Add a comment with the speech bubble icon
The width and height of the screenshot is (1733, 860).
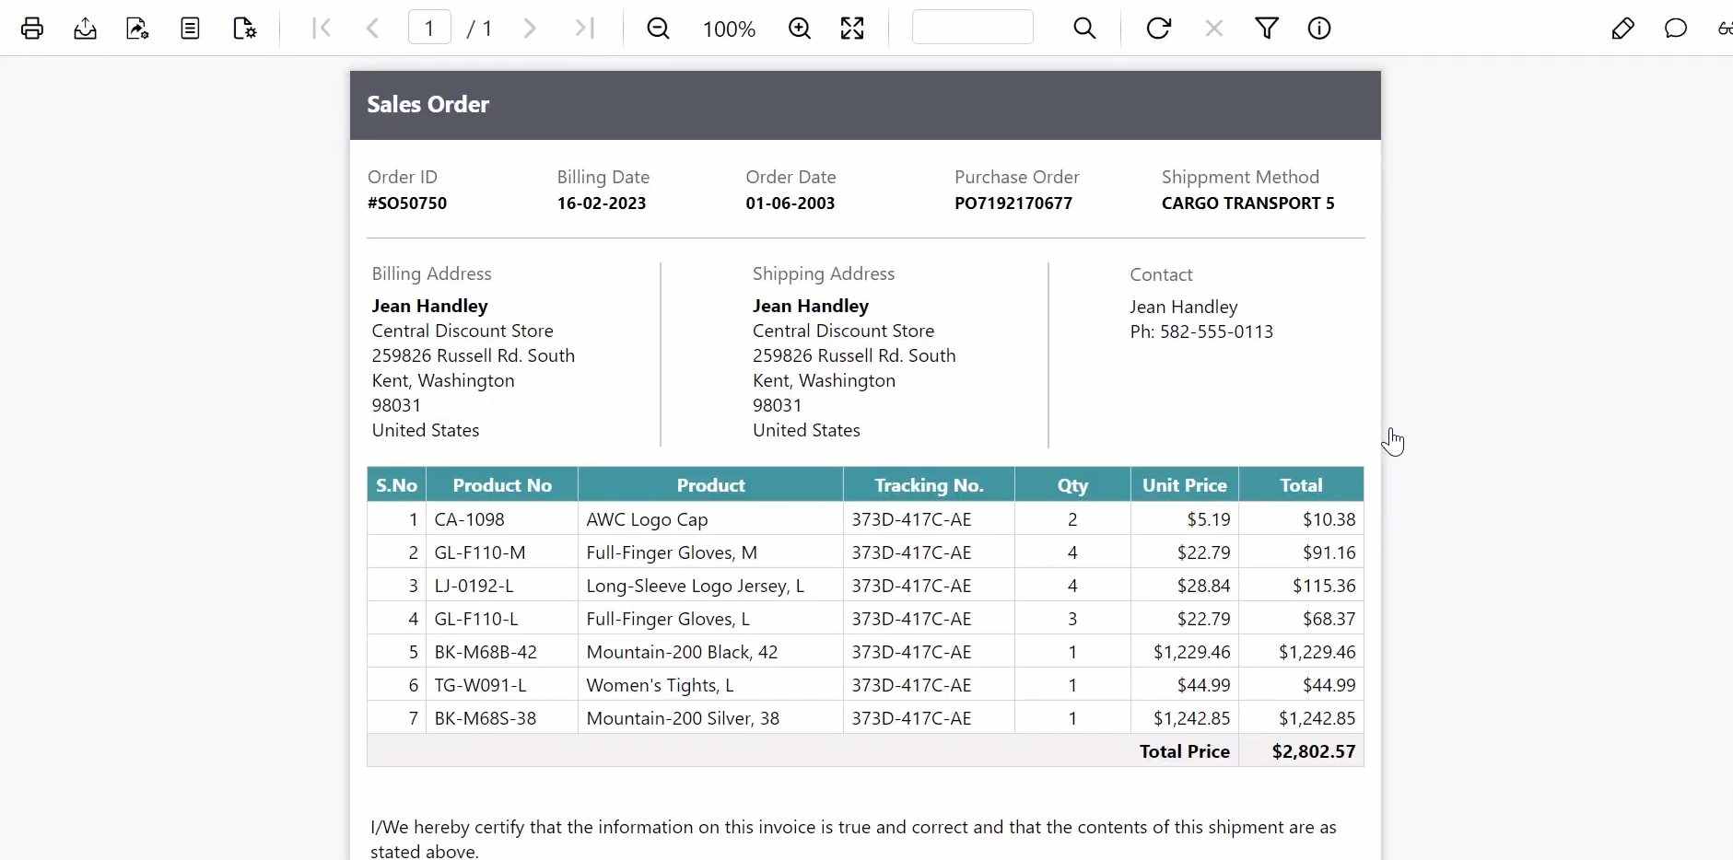(1676, 28)
